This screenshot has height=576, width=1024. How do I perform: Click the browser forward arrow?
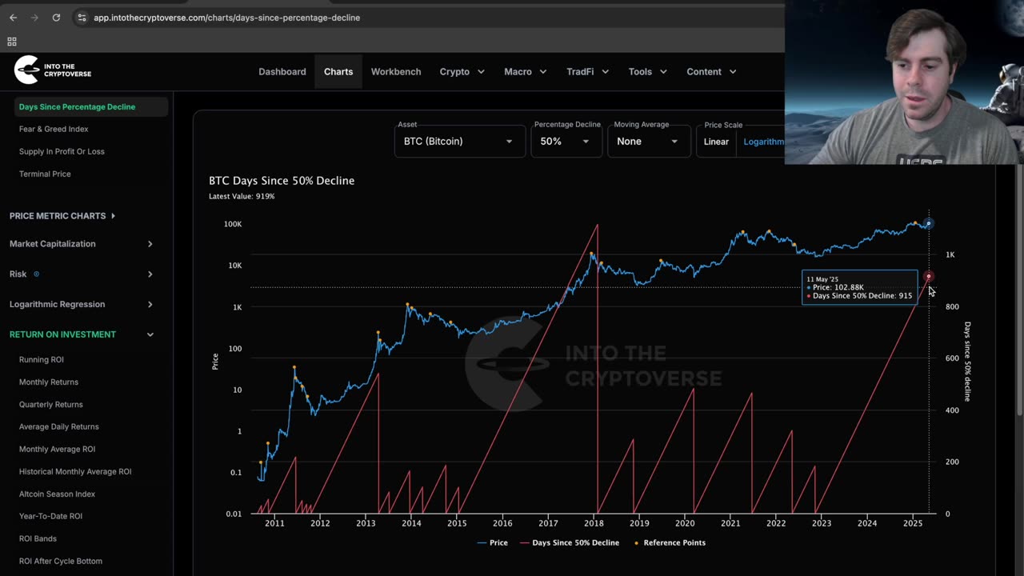point(34,18)
